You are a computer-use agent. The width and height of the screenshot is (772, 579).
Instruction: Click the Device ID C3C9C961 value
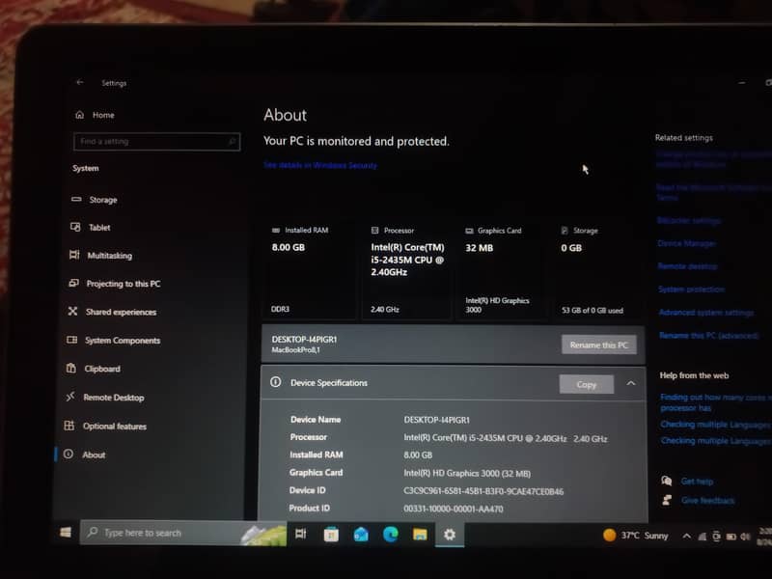pyautogui.click(x=483, y=491)
